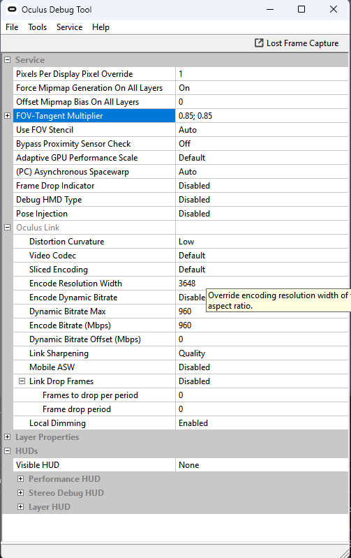This screenshot has width=351, height=558.
Task: Change Pose Injection Disabled value
Action: pos(262,214)
